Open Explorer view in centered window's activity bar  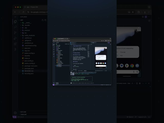tap(54, 45)
